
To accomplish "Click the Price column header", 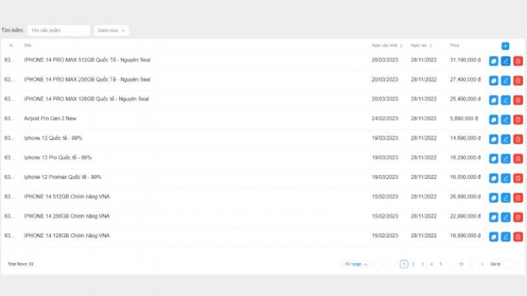I will pos(454,45).
